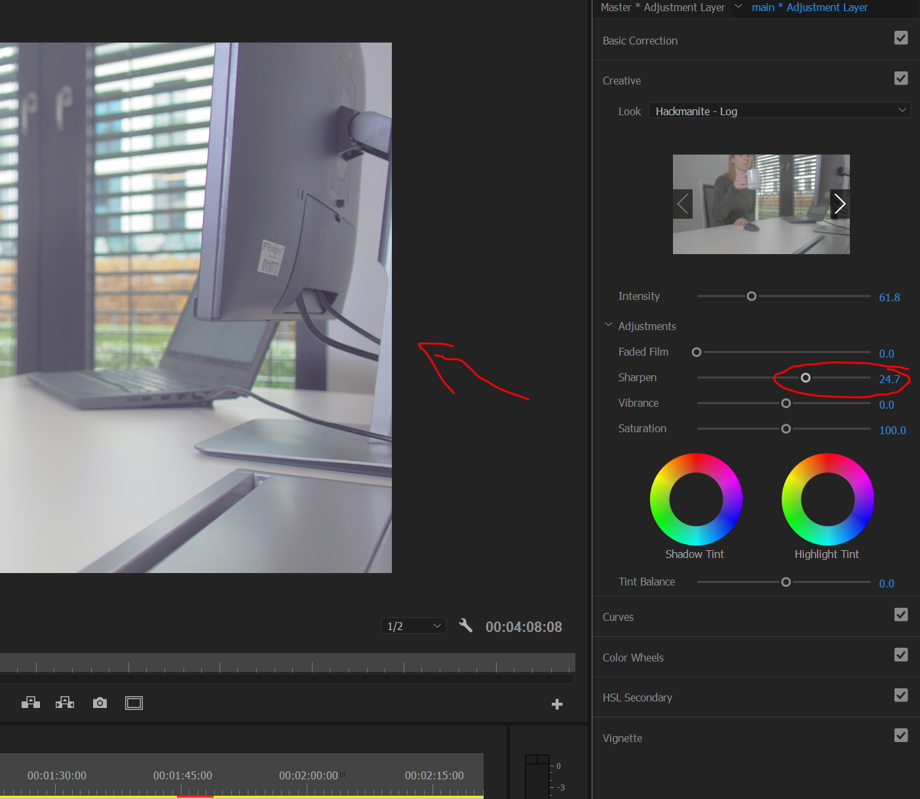This screenshot has width=920, height=799.
Task: Click the Saturation value 100.0
Action: [x=892, y=430]
